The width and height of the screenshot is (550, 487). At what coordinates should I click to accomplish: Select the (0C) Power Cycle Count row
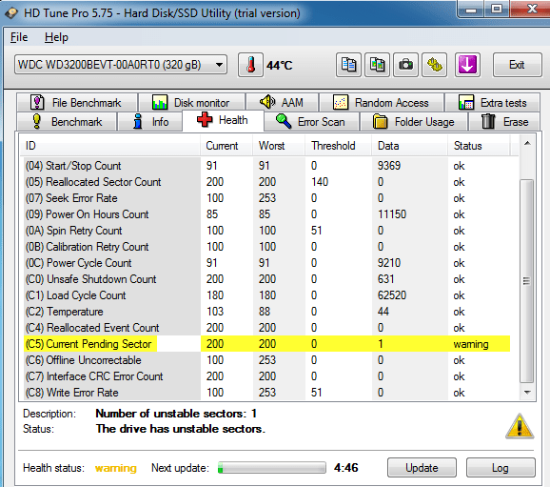pyautogui.click(x=267, y=263)
